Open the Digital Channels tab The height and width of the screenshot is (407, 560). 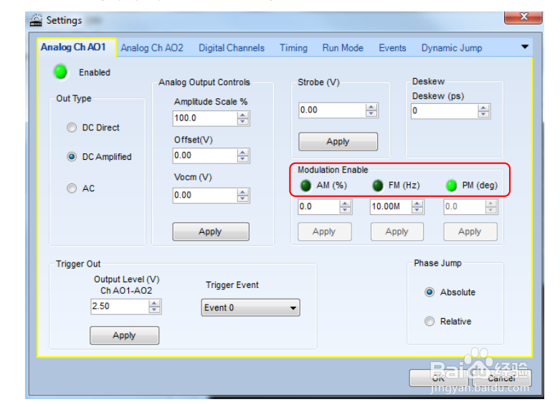232,48
